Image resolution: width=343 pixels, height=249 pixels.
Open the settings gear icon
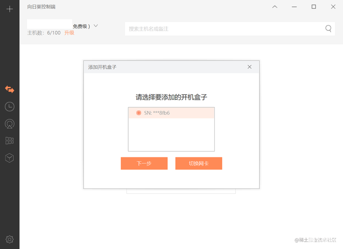tap(9, 240)
